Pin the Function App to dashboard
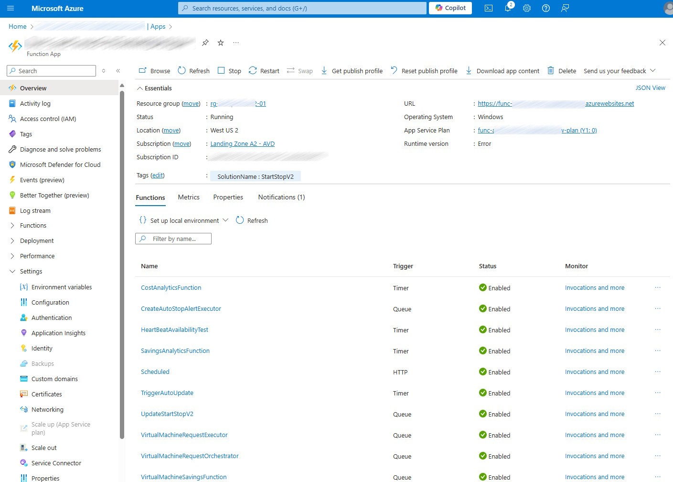 (x=205, y=43)
